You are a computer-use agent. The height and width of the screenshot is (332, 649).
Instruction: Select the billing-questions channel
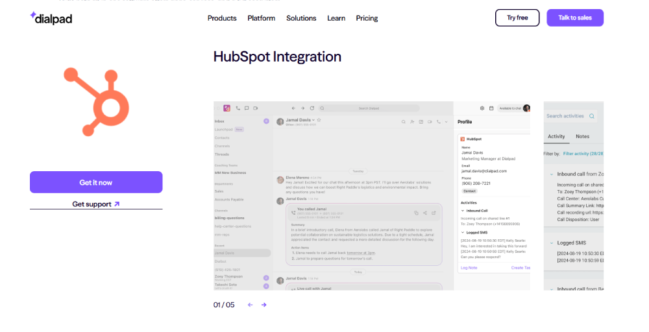pyautogui.click(x=229, y=218)
